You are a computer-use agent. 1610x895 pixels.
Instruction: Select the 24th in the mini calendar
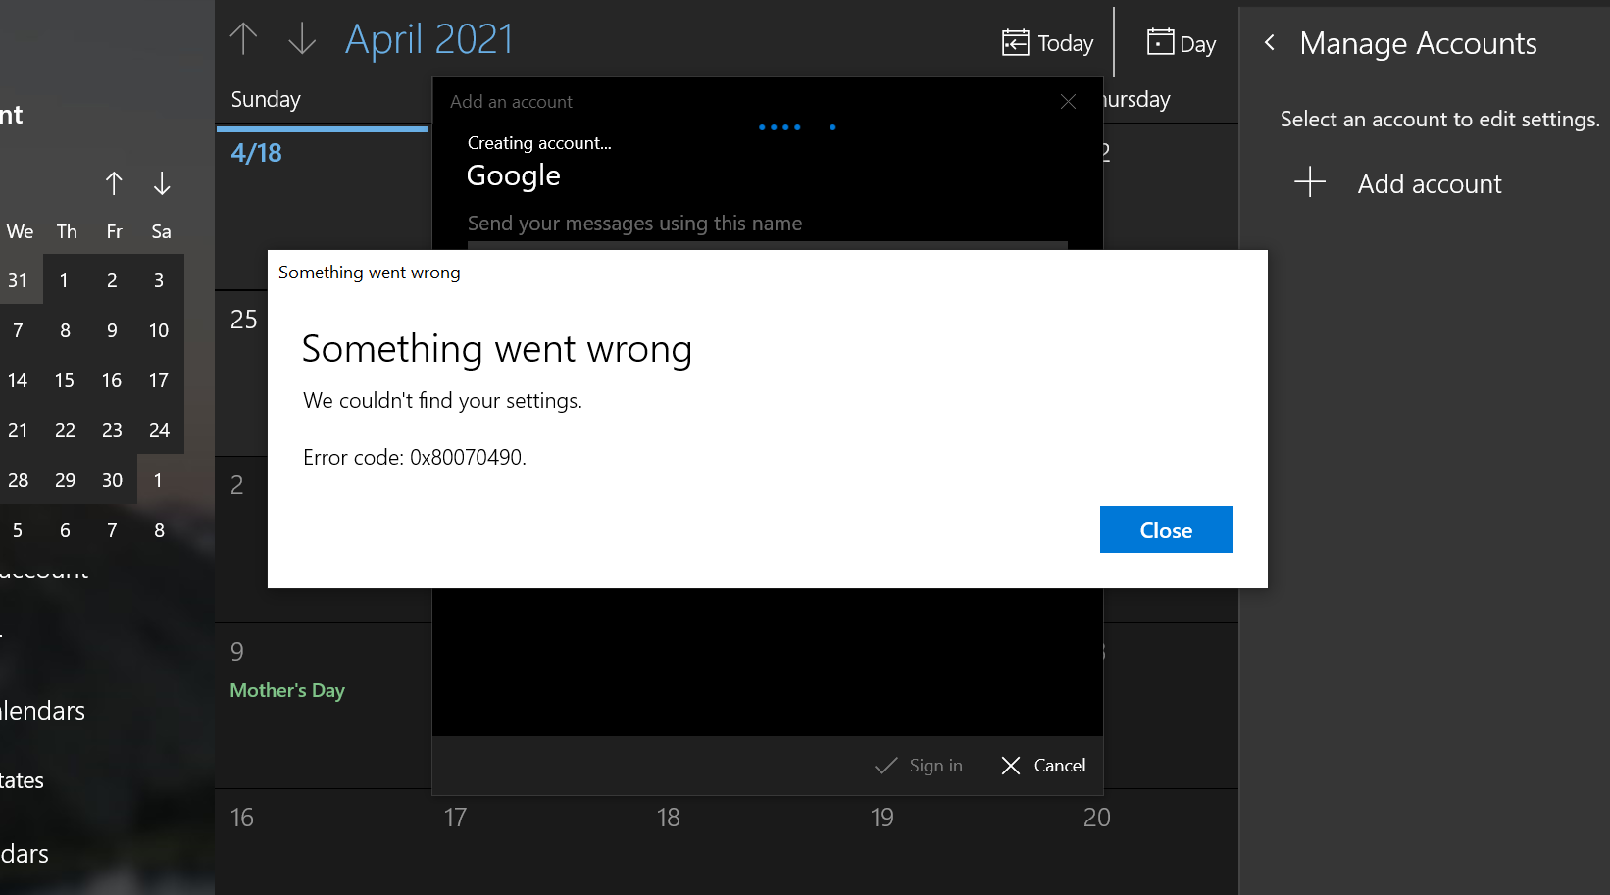click(159, 430)
